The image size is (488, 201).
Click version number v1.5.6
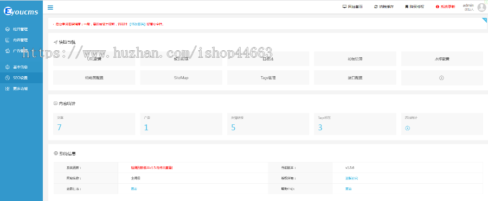coord(350,167)
